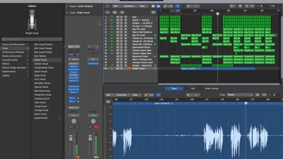Open audio editor View menu
The width and height of the screenshot is (283, 159).
pyautogui.click(x=136, y=95)
